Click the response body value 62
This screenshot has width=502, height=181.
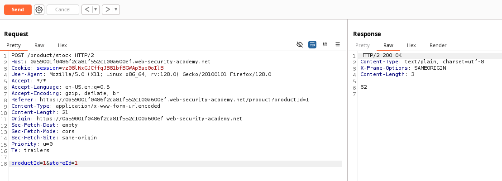[x=363, y=87]
